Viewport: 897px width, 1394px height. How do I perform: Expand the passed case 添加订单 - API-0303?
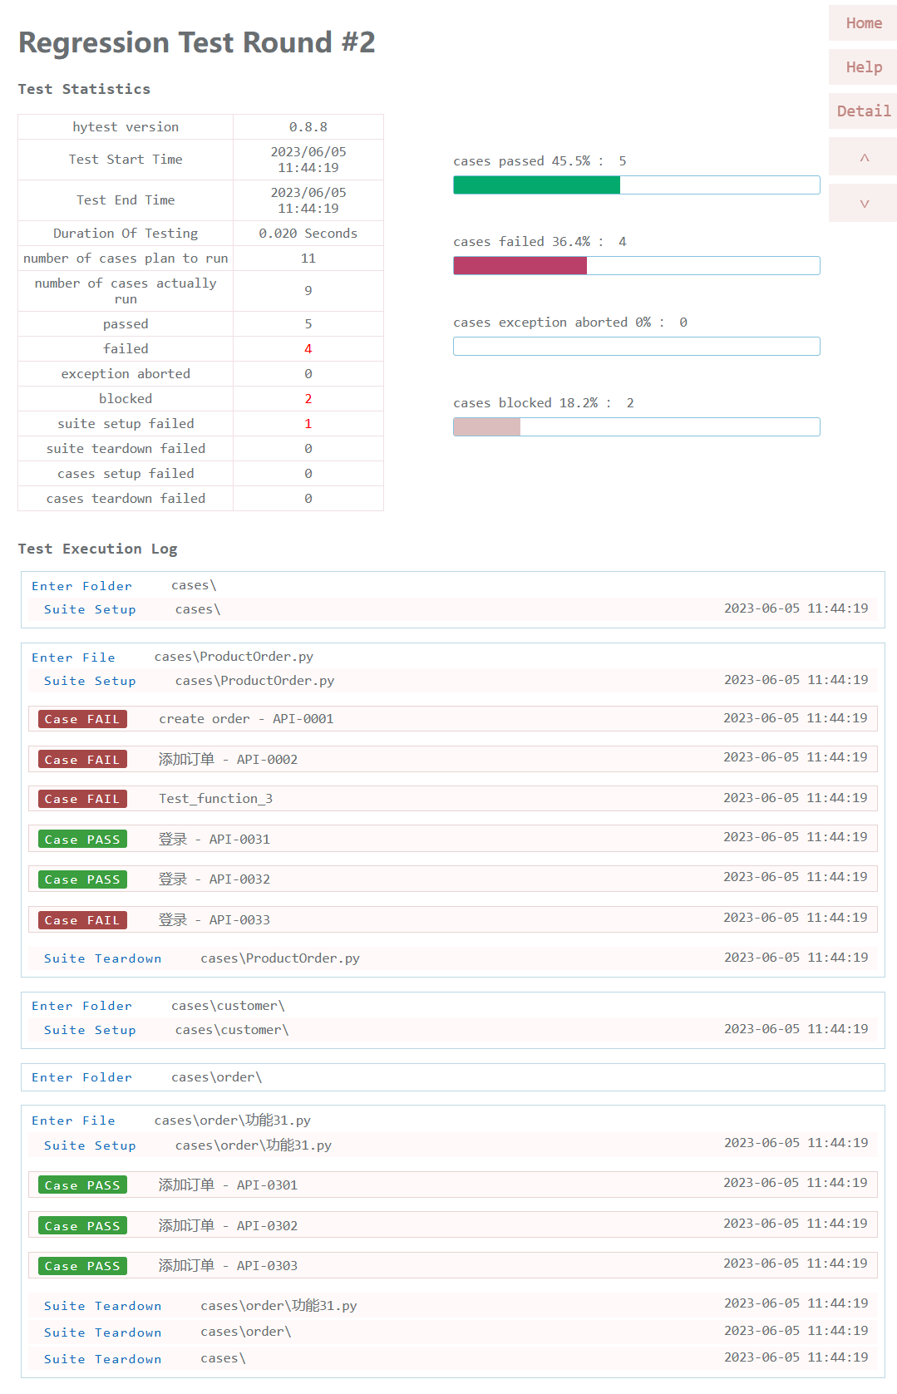pos(453,1266)
